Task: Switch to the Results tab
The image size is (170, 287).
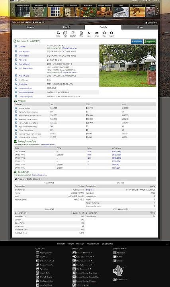Action: pyautogui.click(x=67, y=27)
